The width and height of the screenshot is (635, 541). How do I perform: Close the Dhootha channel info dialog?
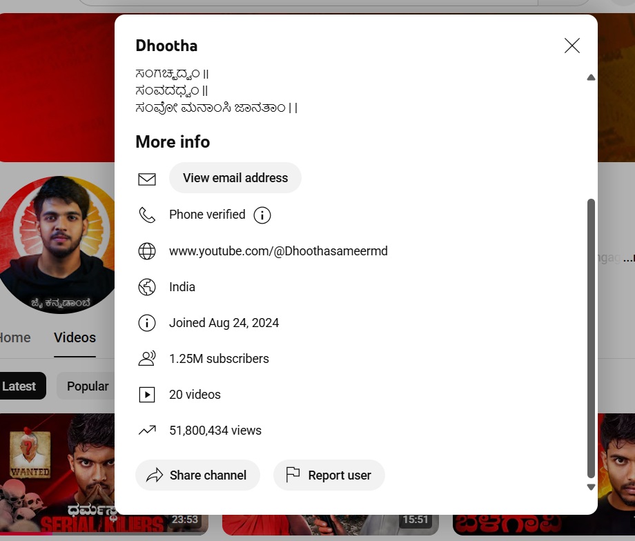[571, 46]
